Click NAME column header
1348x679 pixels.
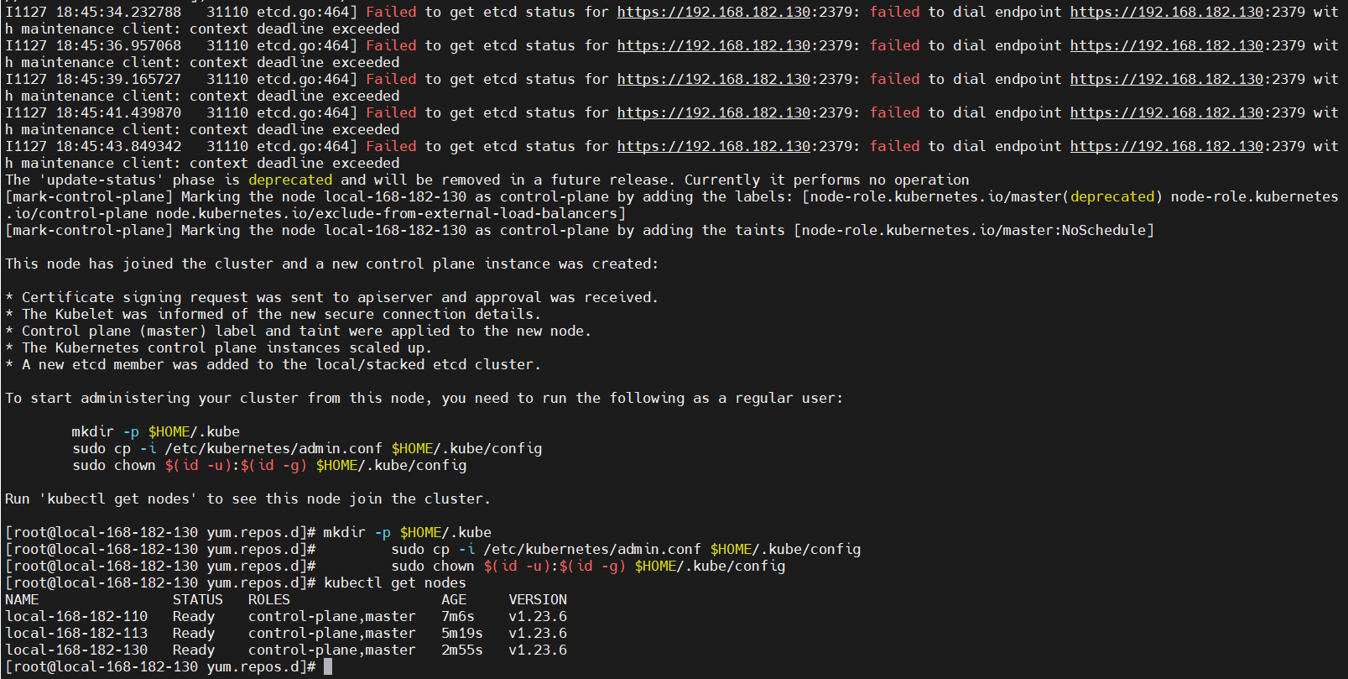22,599
